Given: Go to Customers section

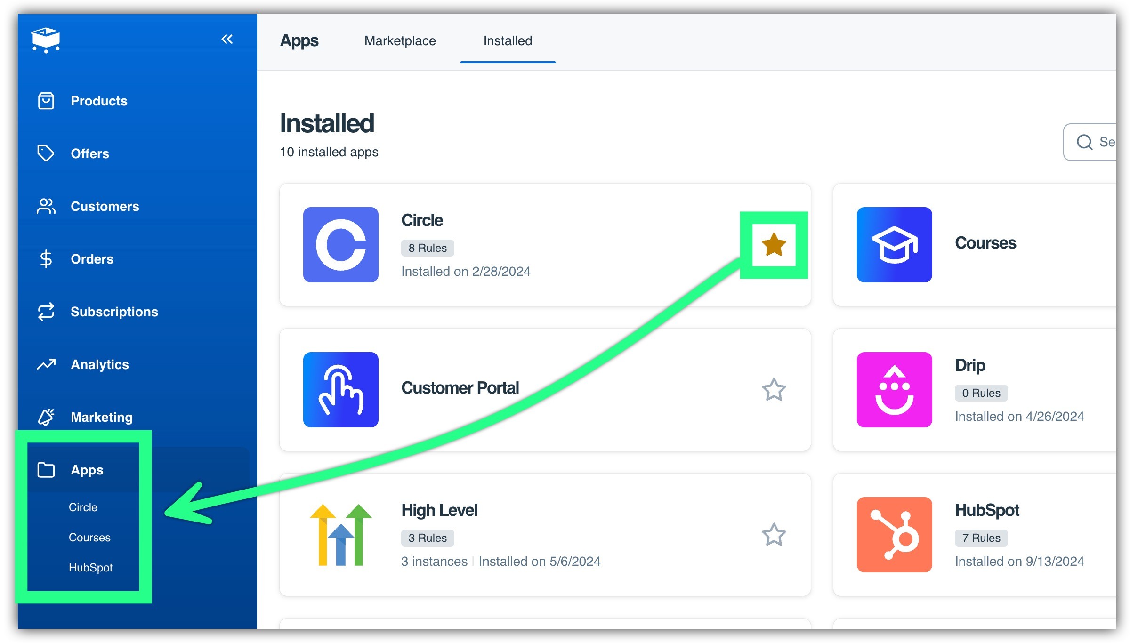Looking at the screenshot, I should pyautogui.click(x=105, y=206).
